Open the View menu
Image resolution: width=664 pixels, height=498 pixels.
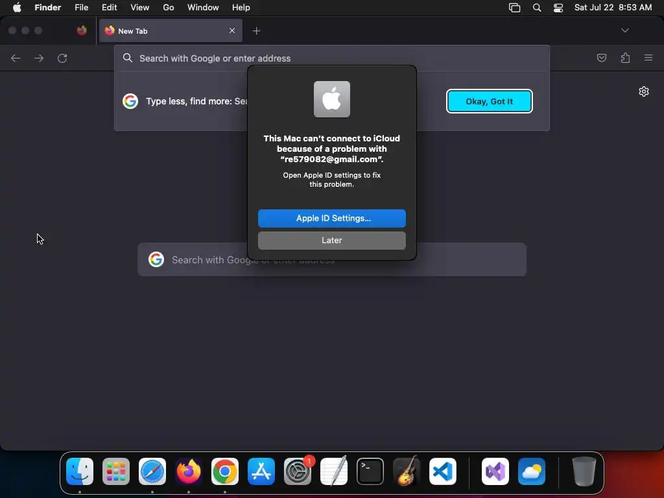140,8
